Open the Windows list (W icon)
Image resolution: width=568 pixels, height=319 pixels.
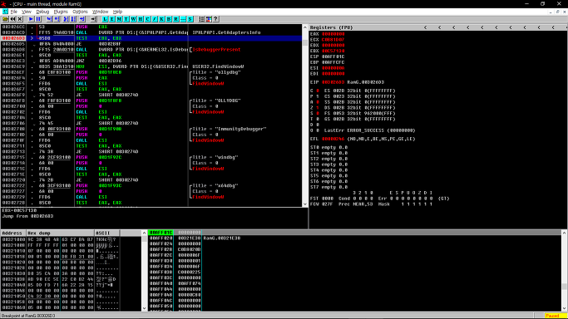(133, 19)
